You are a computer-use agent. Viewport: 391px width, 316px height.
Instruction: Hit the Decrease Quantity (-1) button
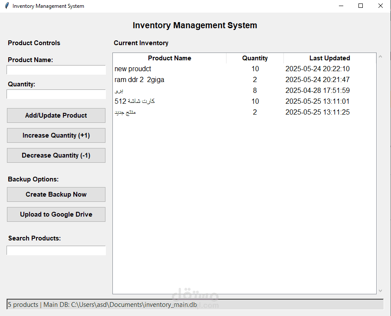[x=56, y=155]
